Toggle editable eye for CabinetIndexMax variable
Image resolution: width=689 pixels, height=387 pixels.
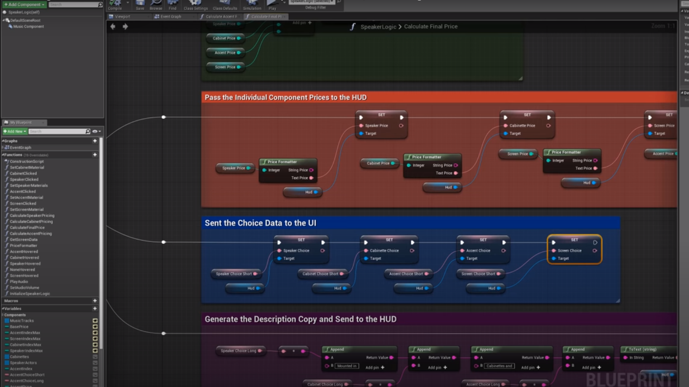point(95,345)
